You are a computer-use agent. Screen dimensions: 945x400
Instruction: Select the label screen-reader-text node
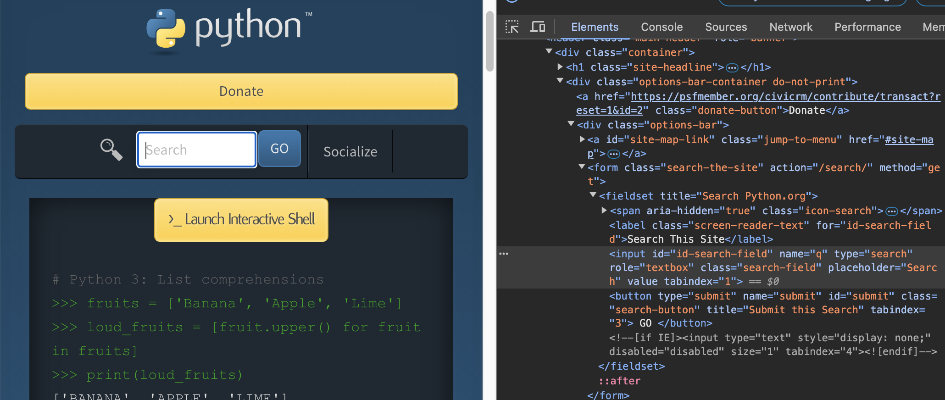770,232
